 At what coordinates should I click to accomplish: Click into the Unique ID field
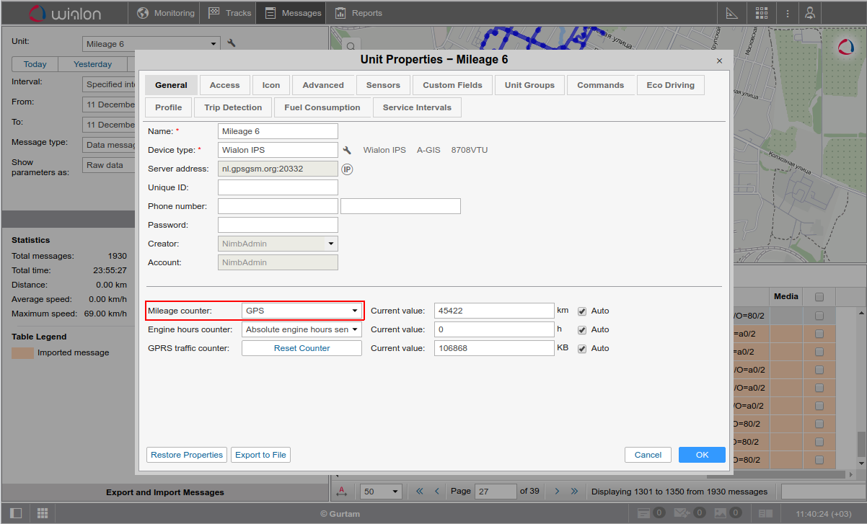278,187
